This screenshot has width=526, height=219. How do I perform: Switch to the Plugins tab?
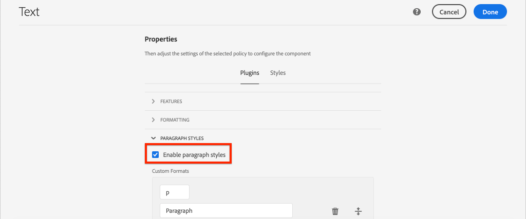(x=250, y=73)
